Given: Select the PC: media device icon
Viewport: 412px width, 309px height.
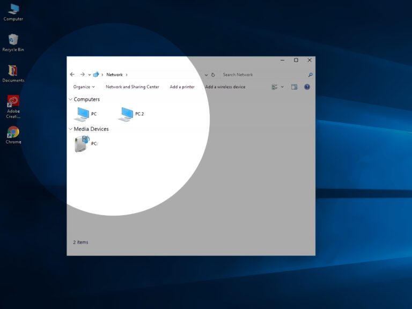Looking at the screenshot, I should (x=86, y=144).
